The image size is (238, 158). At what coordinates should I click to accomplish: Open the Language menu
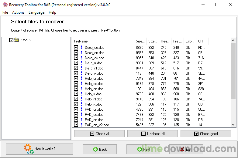pyautogui.click(x=36, y=12)
